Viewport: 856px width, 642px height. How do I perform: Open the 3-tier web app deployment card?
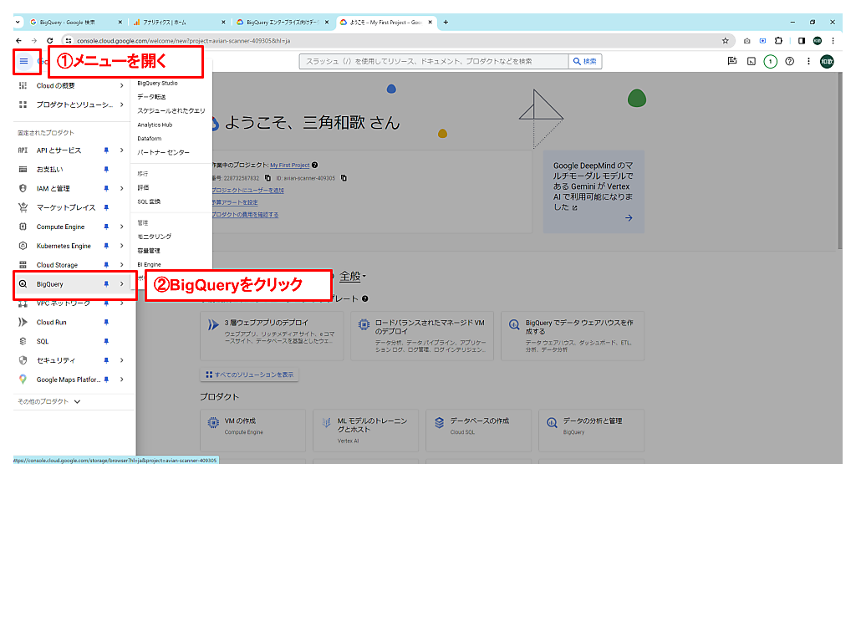tap(272, 336)
